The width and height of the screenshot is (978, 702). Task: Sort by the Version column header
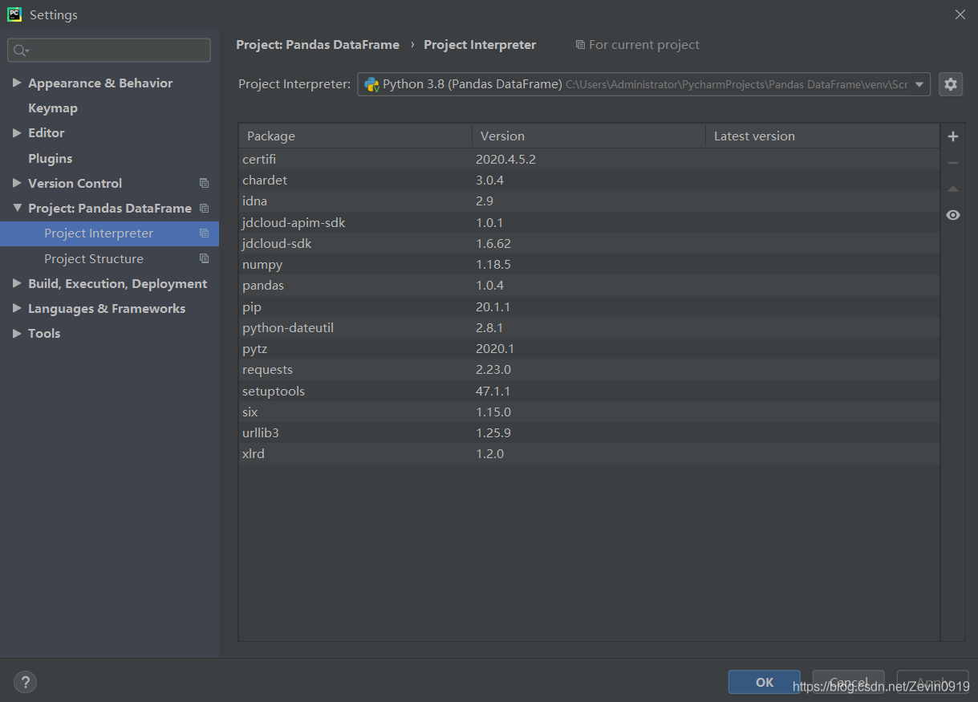[x=589, y=136]
